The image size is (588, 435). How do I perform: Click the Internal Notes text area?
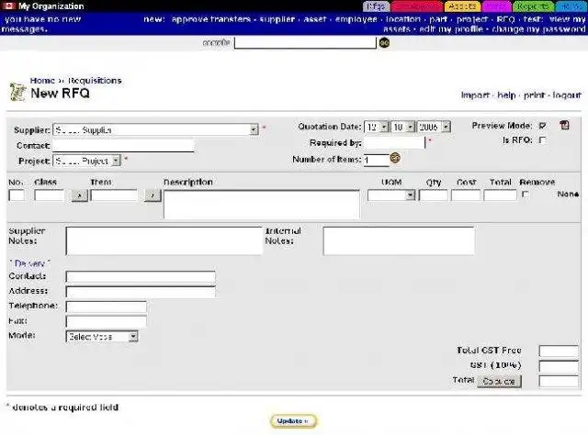click(399, 241)
